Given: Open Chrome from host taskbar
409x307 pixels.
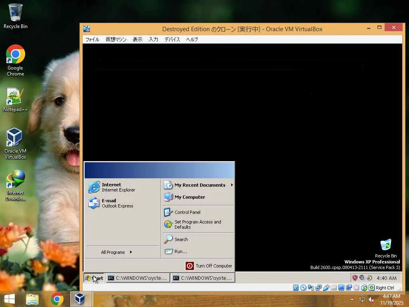Looking at the screenshot, I should point(57,299).
